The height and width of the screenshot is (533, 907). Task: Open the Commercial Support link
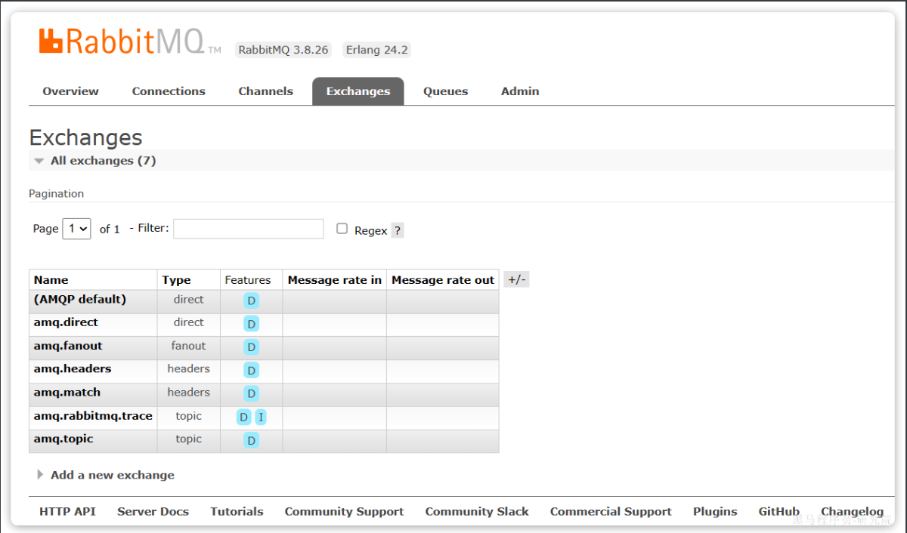pyautogui.click(x=611, y=511)
